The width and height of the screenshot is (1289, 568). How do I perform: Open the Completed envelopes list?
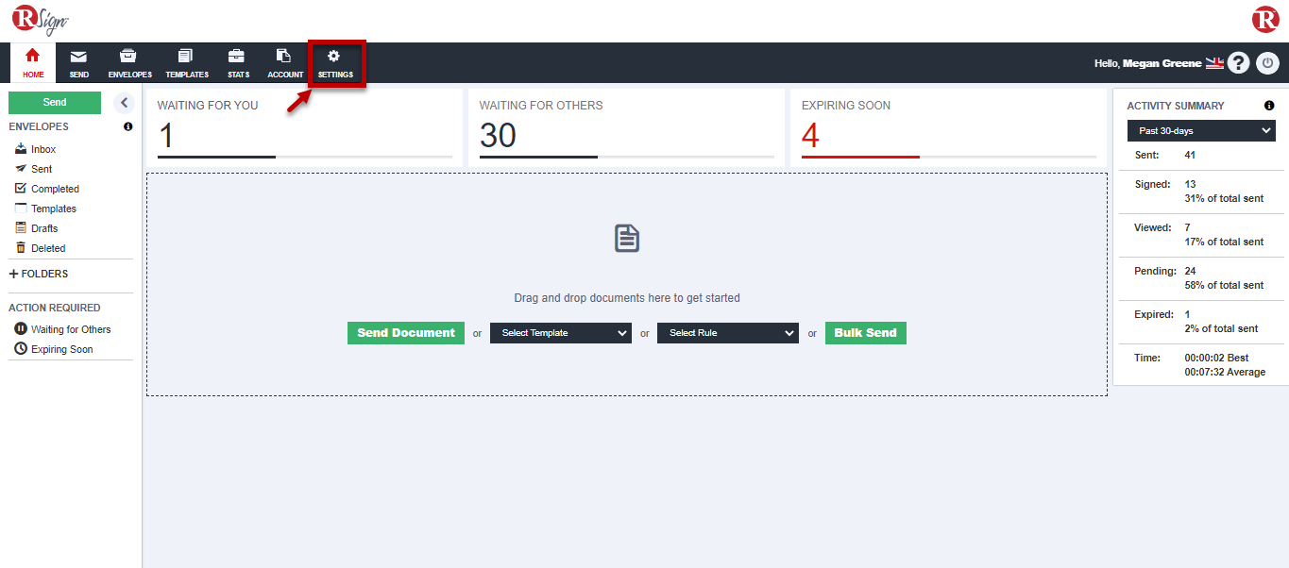point(55,189)
